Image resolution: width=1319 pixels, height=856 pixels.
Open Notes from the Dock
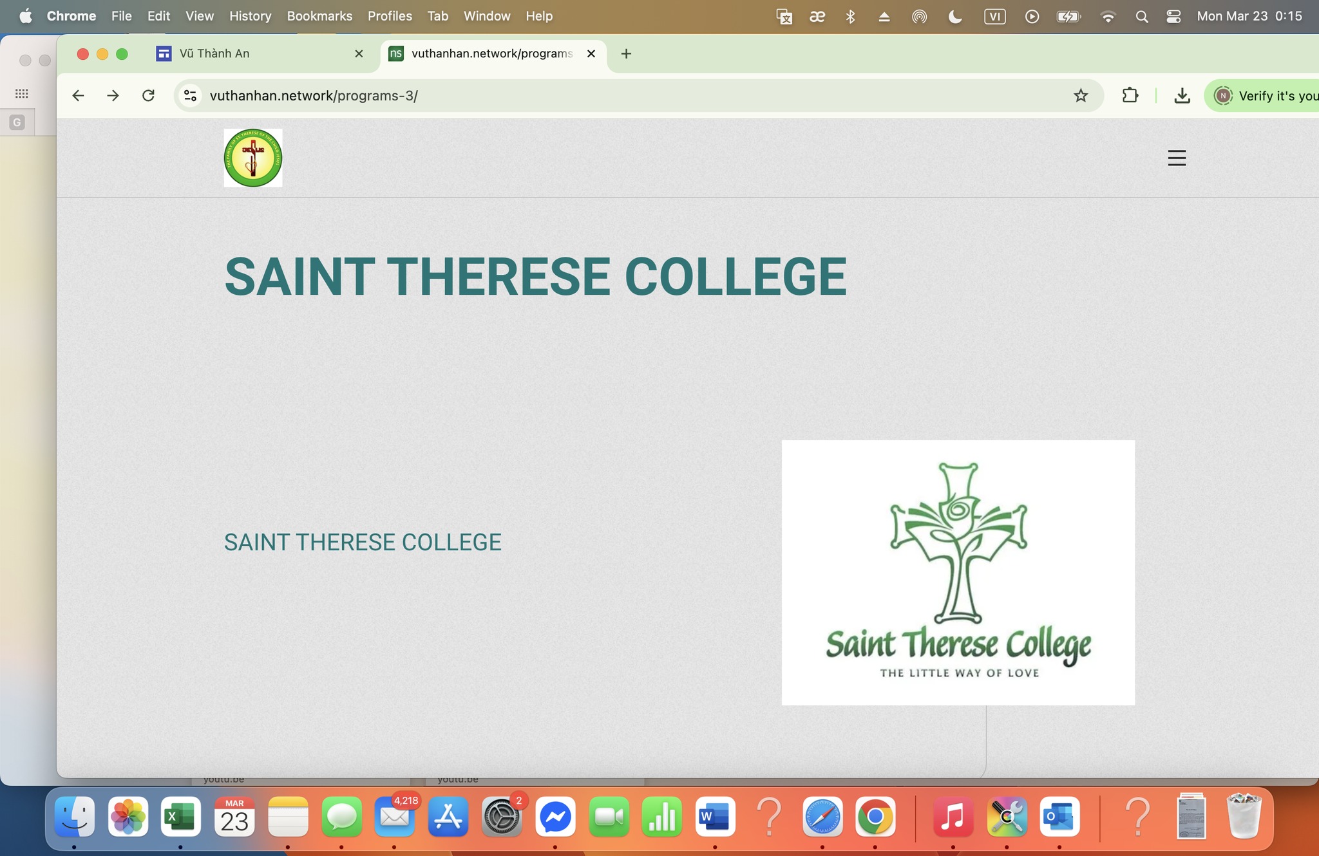[288, 817]
